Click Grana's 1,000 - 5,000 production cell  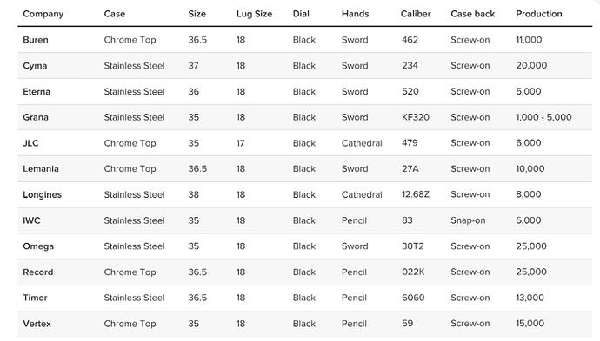pyautogui.click(x=543, y=117)
